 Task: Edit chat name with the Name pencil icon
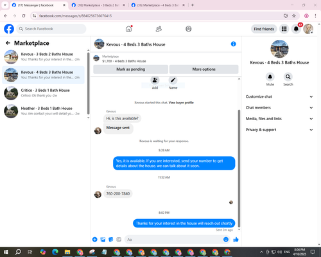coord(173,80)
